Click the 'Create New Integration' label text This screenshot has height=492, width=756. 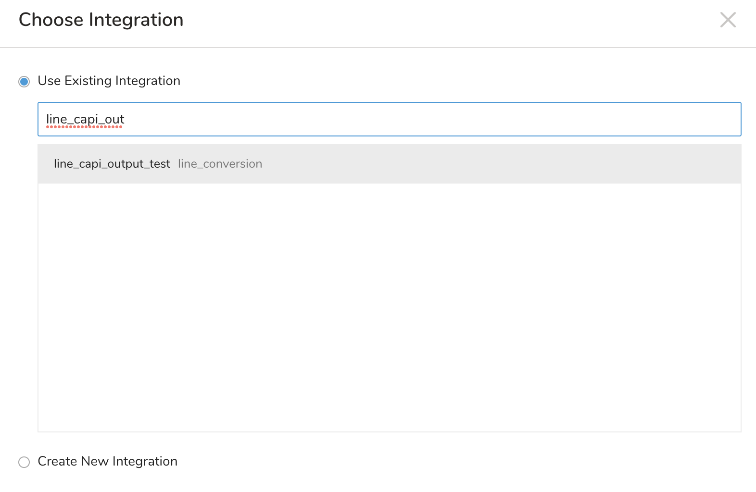tap(107, 461)
